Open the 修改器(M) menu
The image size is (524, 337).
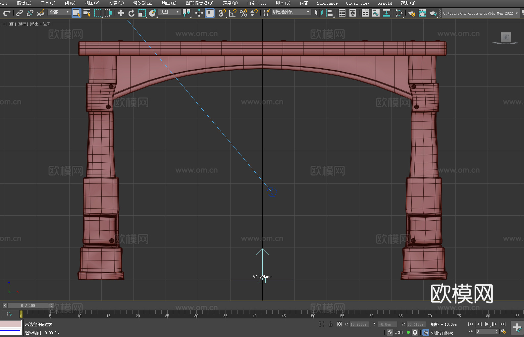click(x=143, y=3)
